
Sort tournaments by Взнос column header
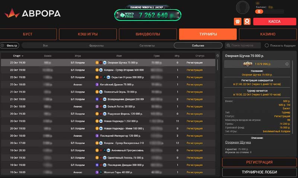[x=48, y=56]
